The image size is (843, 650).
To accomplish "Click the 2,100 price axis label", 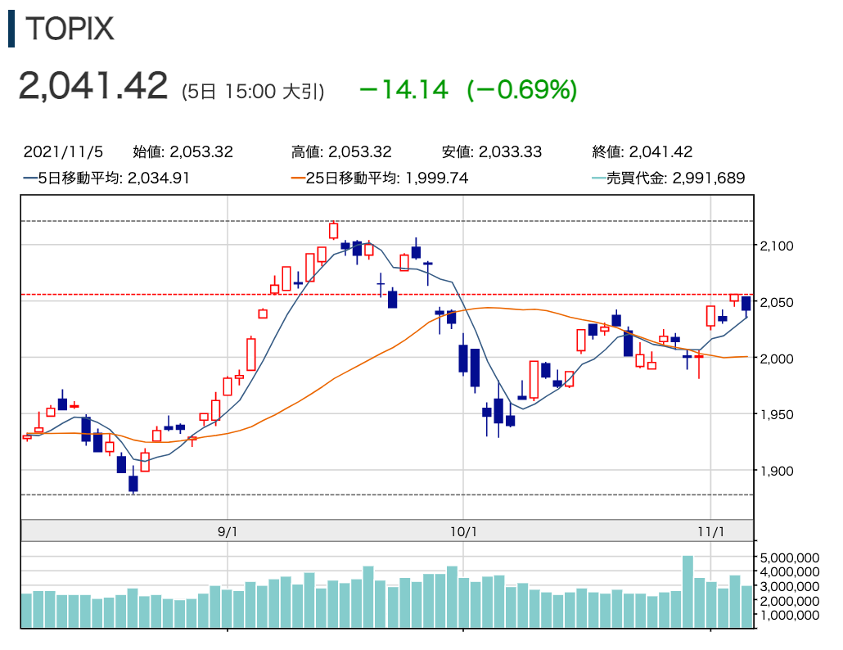I will [777, 246].
